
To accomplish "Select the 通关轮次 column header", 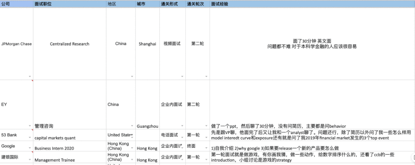I will (x=198, y=4).
